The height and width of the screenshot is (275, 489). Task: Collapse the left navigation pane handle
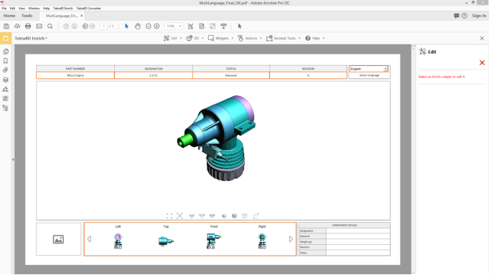(x=13, y=160)
